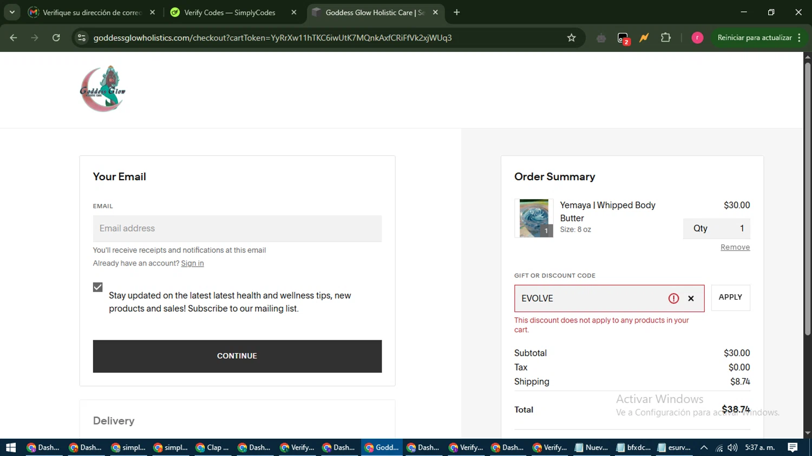812x456 pixels.
Task: Click the orange lightning bolt extension
Action: point(644,38)
